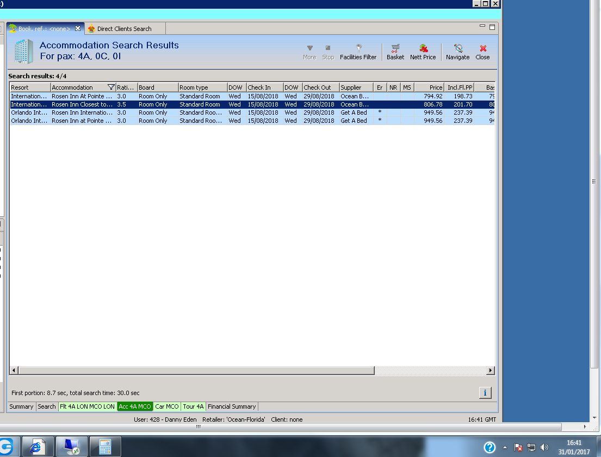Switch to Flt 4A LON MCO LON tab
The image size is (601, 457).
click(87, 406)
